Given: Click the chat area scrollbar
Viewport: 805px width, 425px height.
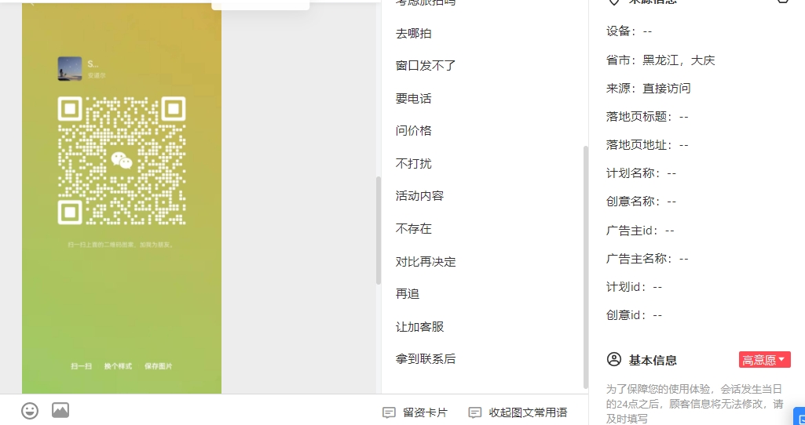Looking at the screenshot, I should pyautogui.click(x=379, y=231).
